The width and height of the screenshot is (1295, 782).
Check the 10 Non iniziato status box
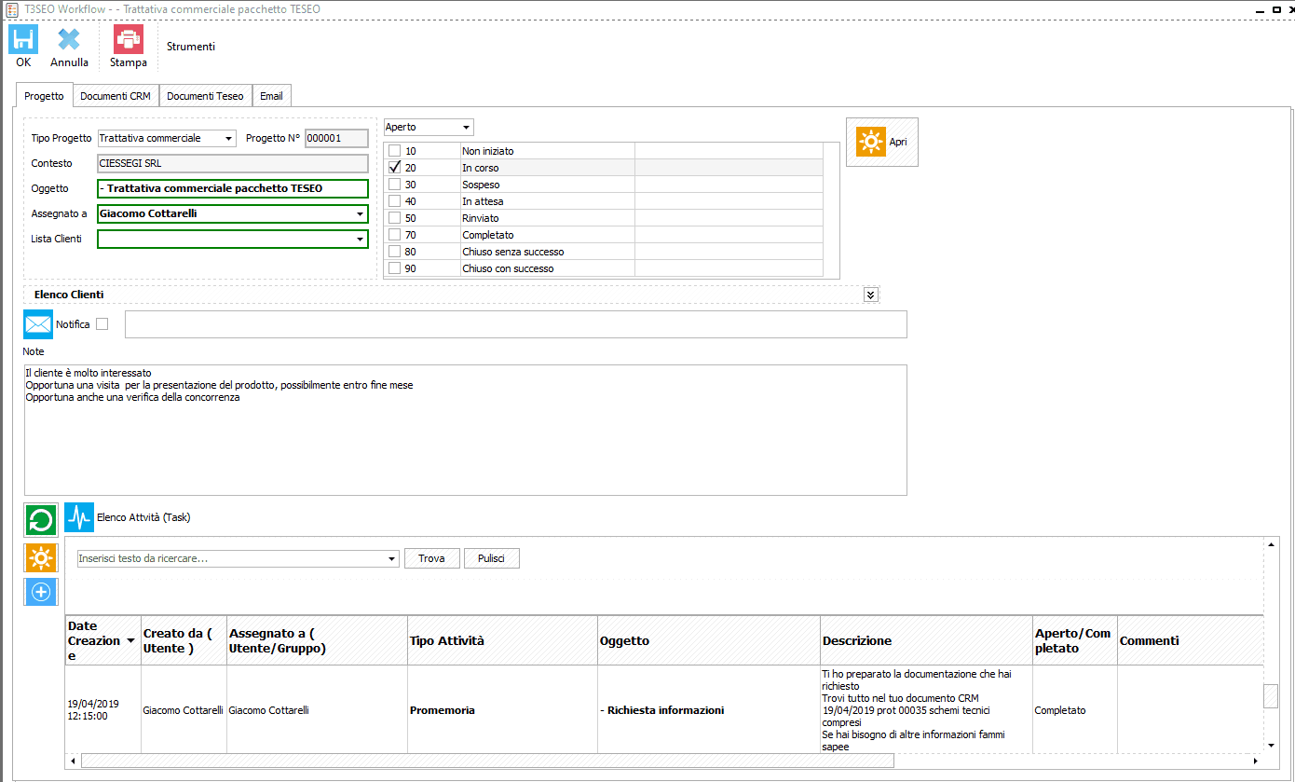[395, 151]
